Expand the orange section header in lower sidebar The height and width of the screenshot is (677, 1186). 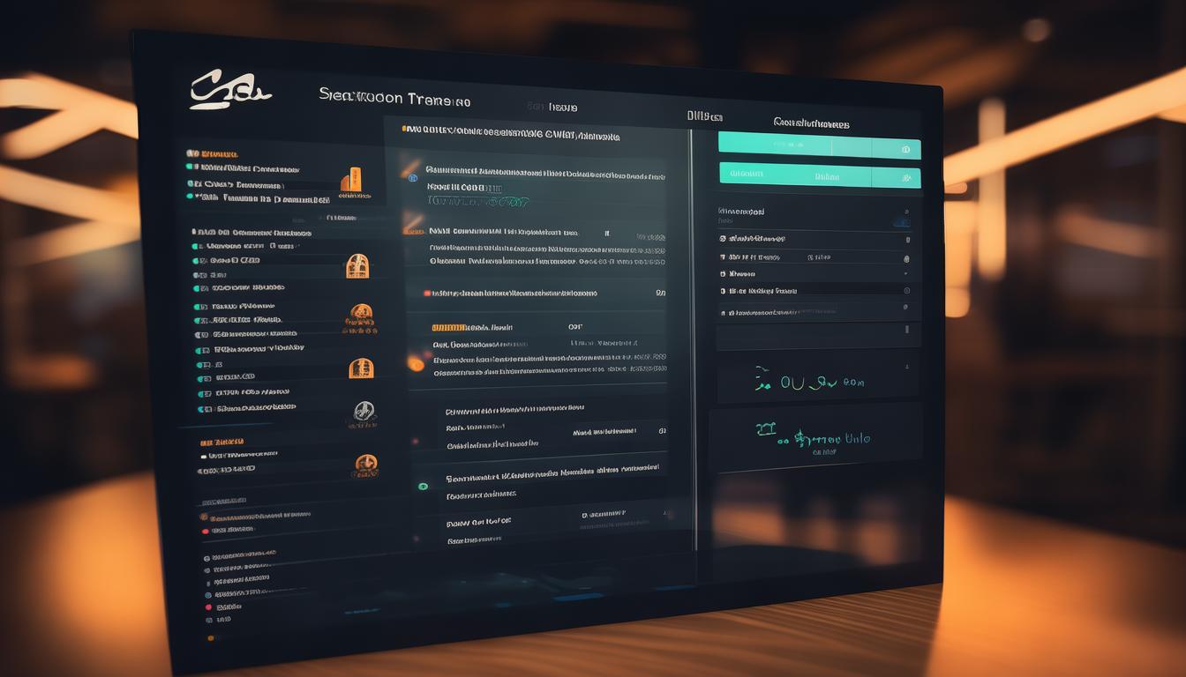221,442
